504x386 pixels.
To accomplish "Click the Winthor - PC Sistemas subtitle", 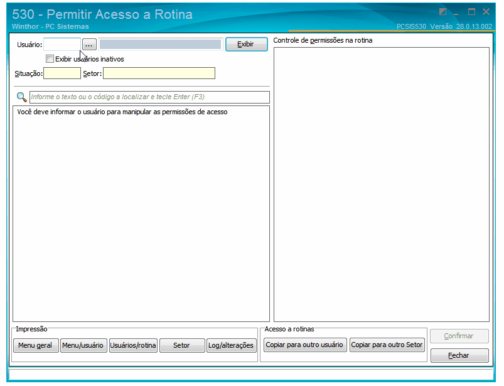I will [50, 26].
